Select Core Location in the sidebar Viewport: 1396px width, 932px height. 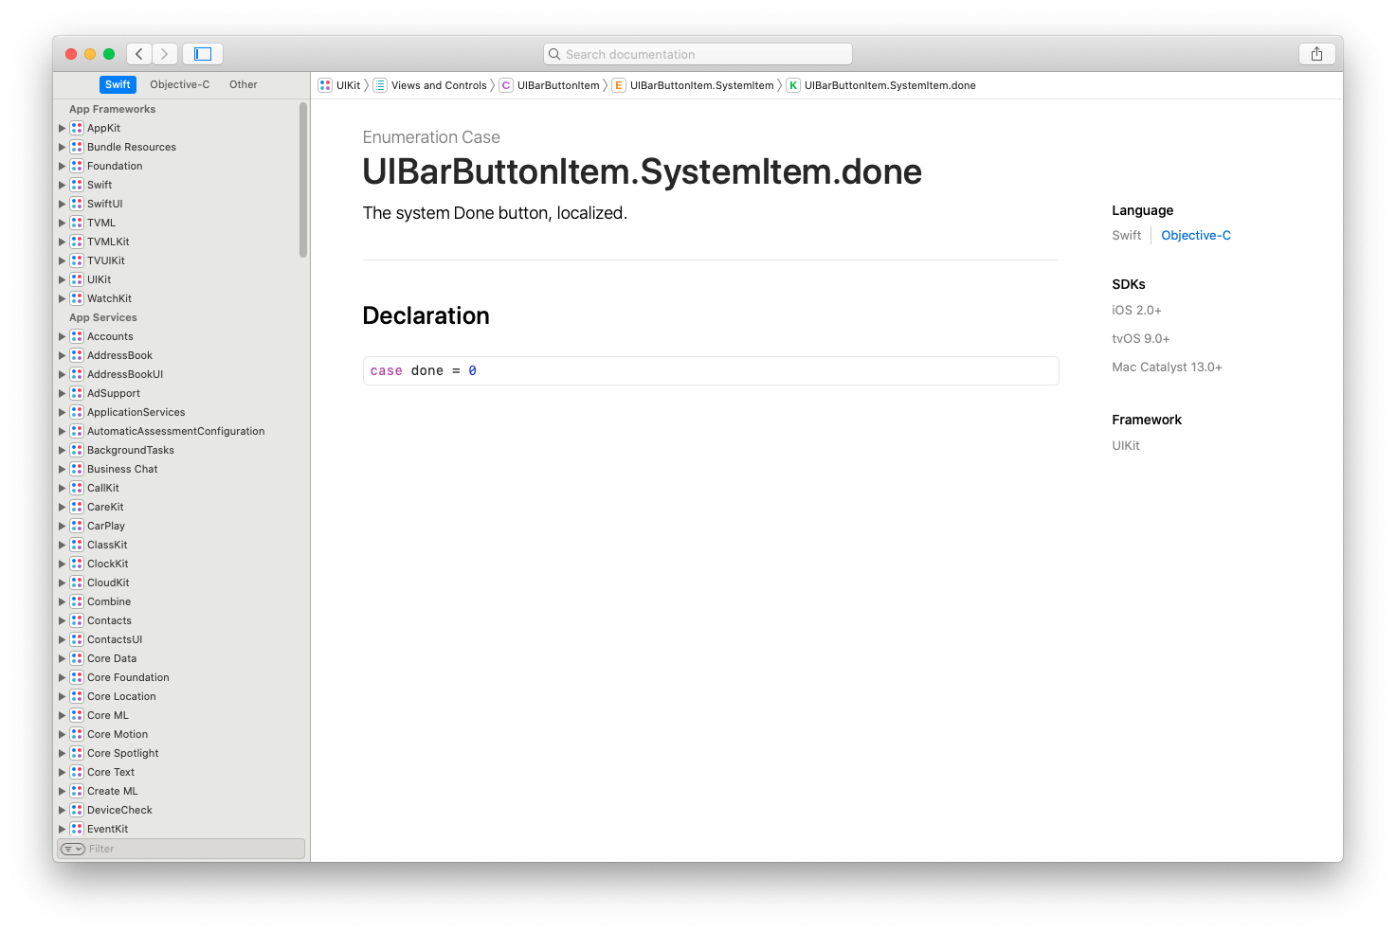(x=121, y=696)
